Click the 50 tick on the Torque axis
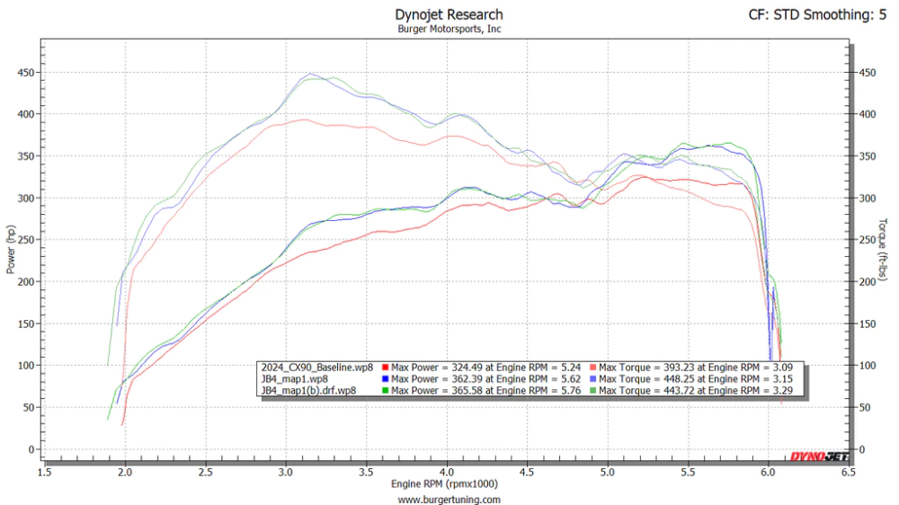Viewport: 899px width, 505px height. tap(865, 408)
